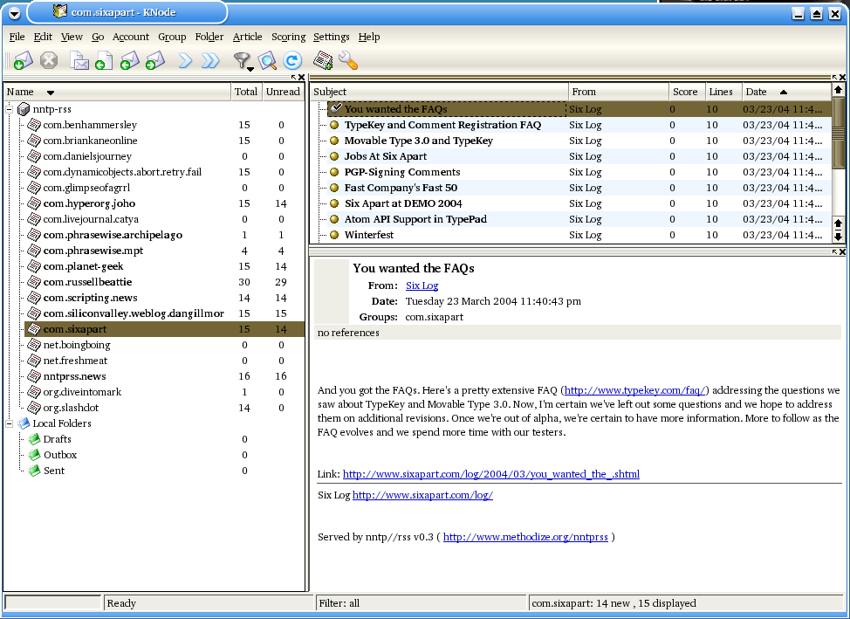Click the Outbox folder icon
This screenshot has width=850, height=619.
point(34,455)
